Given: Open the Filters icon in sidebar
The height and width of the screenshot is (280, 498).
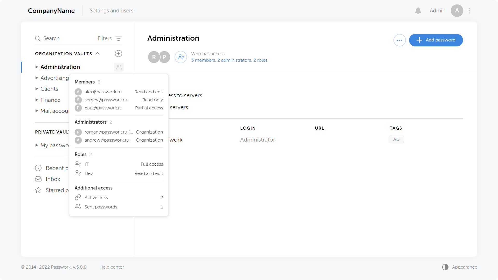Looking at the screenshot, I should tap(118, 39).
